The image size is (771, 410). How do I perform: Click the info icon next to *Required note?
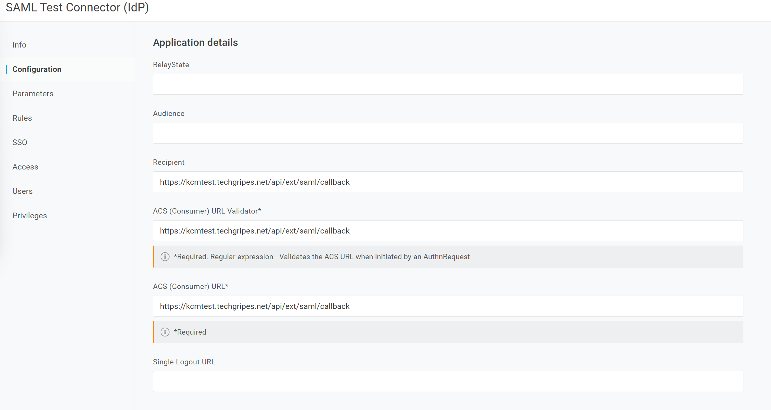point(165,332)
